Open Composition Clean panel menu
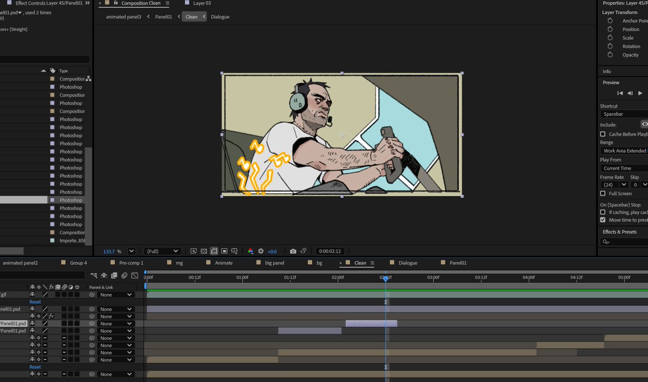This screenshot has width=648, height=382. point(167,3)
